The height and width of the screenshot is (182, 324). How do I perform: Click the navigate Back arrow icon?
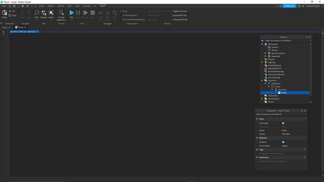point(22,13)
